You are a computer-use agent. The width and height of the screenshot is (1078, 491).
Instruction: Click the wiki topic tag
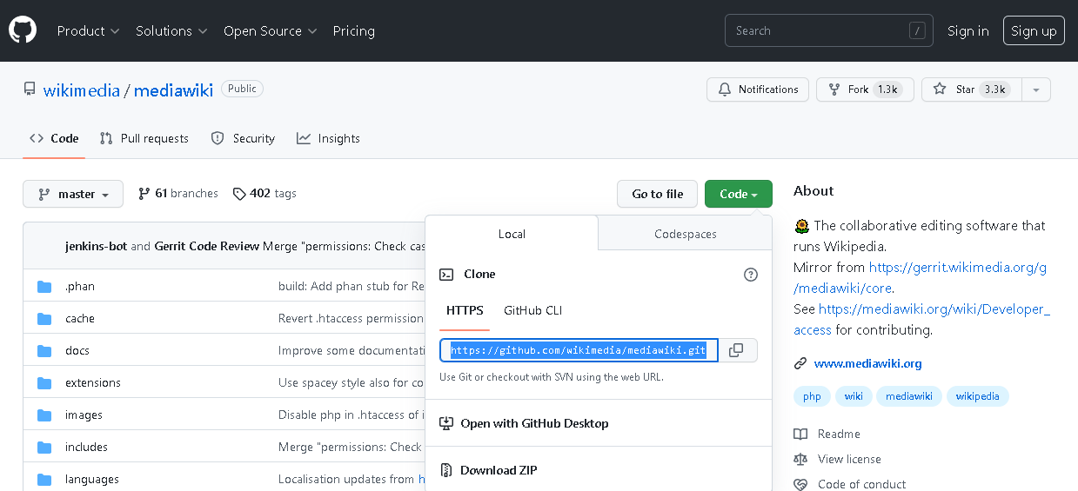(854, 397)
